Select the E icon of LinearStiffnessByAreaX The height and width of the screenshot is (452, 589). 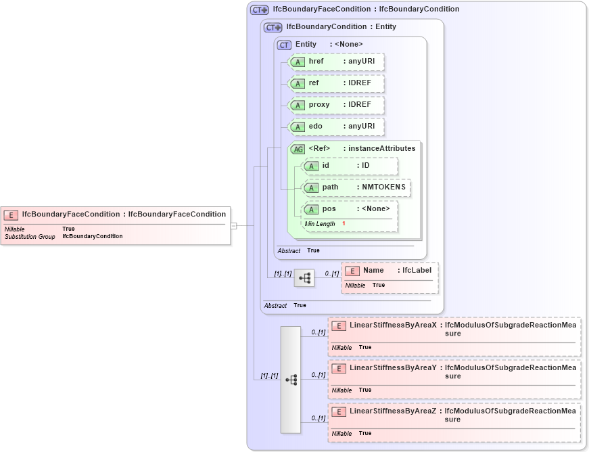pyautogui.click(x=338, y=325)
